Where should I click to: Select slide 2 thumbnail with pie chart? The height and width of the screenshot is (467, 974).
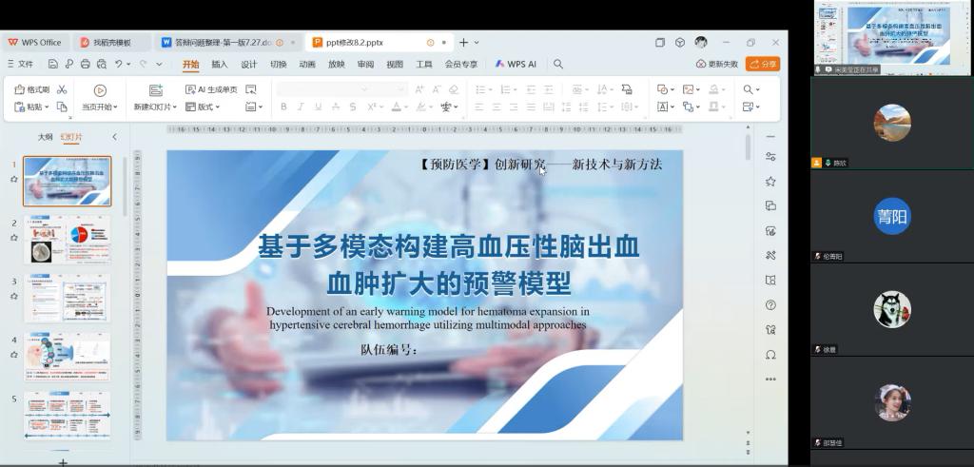tap(67, 239)
